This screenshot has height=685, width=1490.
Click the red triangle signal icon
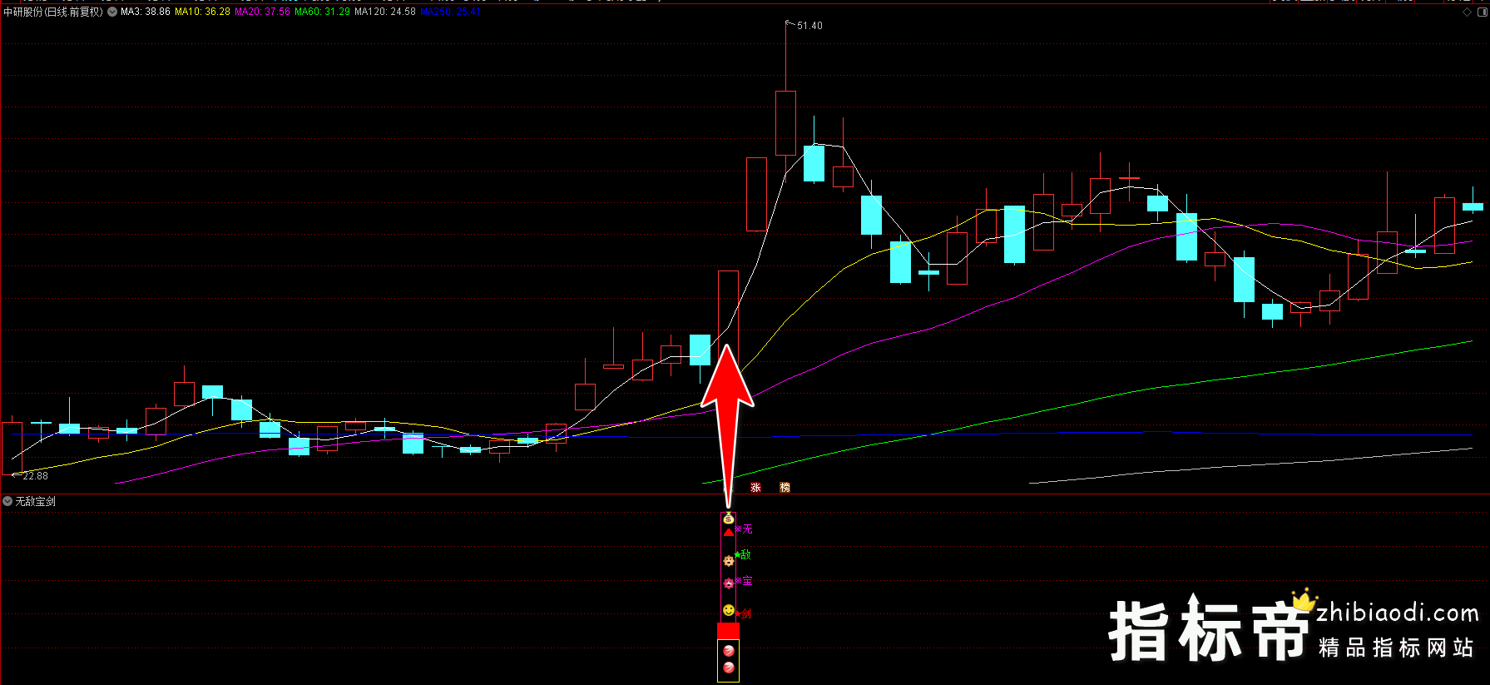[x=729, y=532]
